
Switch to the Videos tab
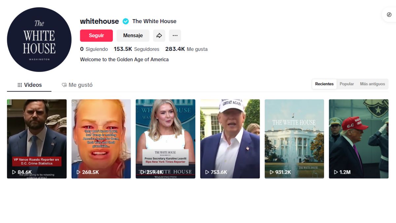pos(29,85)
